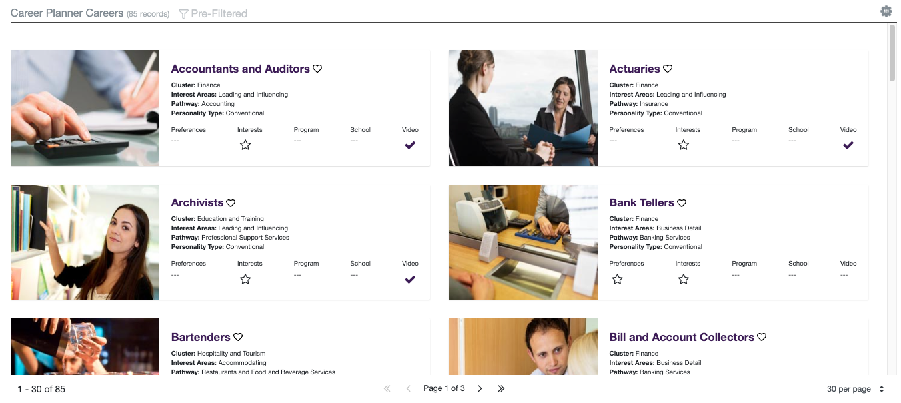Favorite Bill and Account Collectors with heart
This screenshot has width=901, height=403.
tap(762, 337)
